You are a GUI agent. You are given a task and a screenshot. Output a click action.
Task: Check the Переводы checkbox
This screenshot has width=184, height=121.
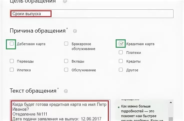point(12,61)
